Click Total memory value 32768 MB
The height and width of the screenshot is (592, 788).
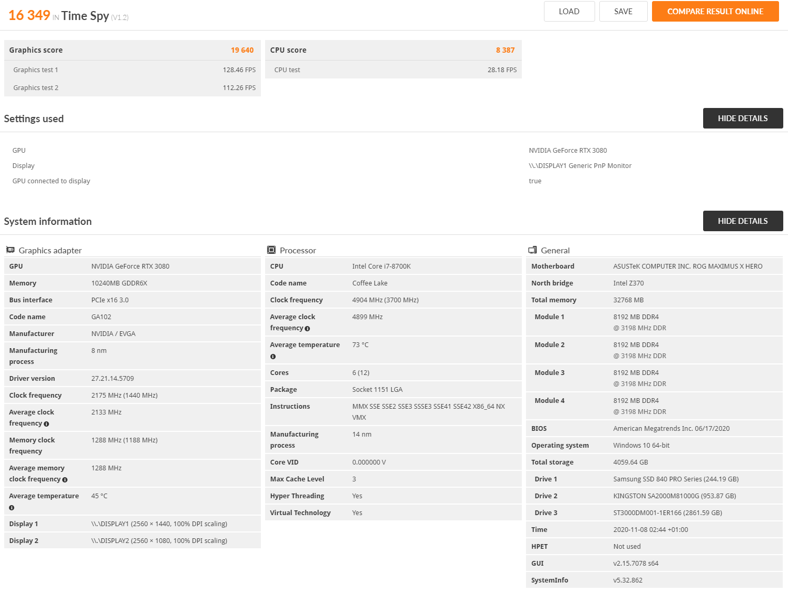628,300
